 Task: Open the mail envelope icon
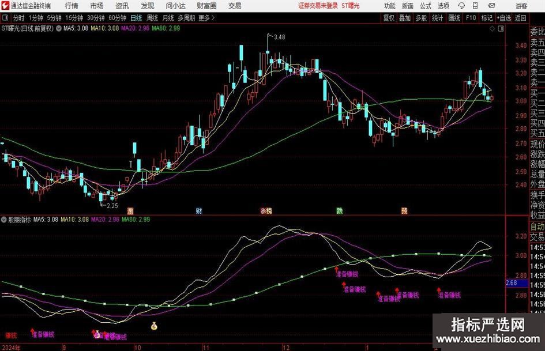(491, 6)
